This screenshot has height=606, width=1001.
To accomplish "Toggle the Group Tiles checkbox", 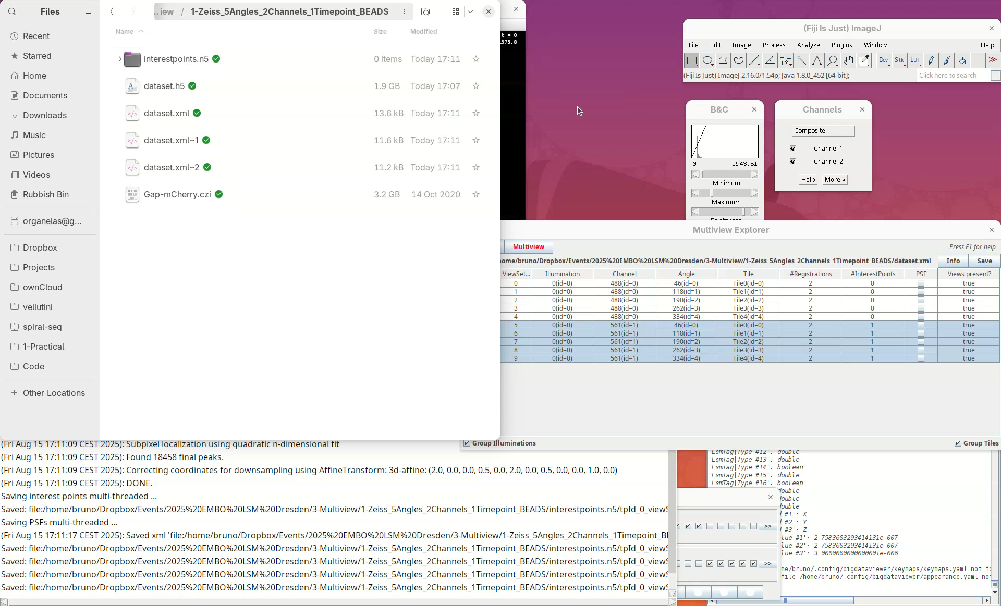I will tap(958, 443).
